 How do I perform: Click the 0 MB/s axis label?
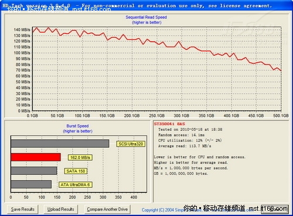[24, 111]
